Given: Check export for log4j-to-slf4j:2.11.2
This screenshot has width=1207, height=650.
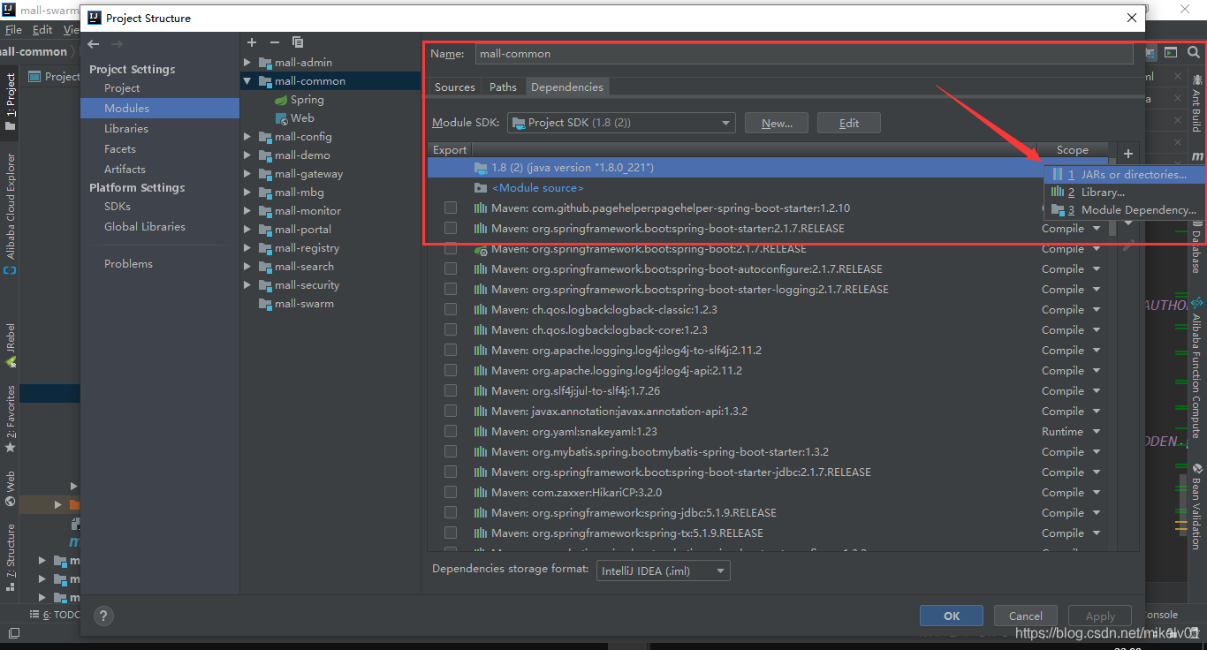Looking at the screenshot, I should tap(451, 351).
